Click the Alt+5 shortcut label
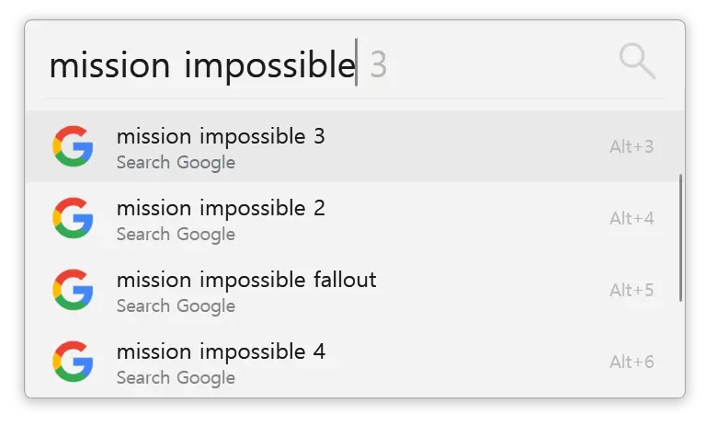707x426 pixels. [x=632, y=290]
